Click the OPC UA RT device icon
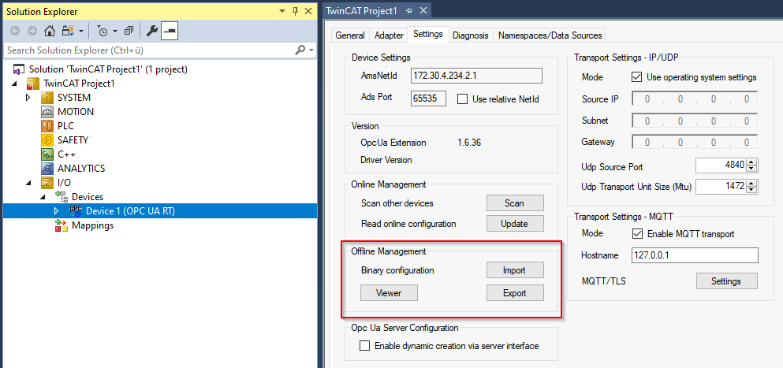The image size is (783, 368). click(76, 210)
